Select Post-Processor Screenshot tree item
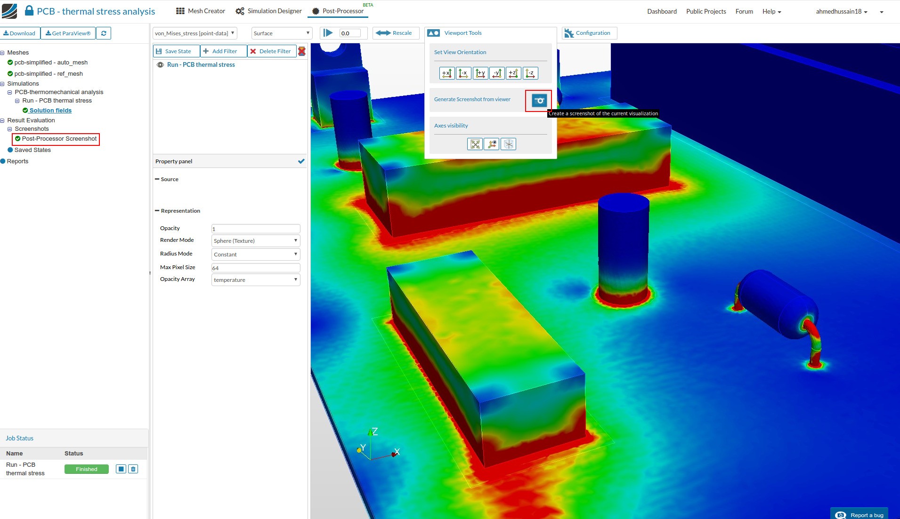 point(59,139)
